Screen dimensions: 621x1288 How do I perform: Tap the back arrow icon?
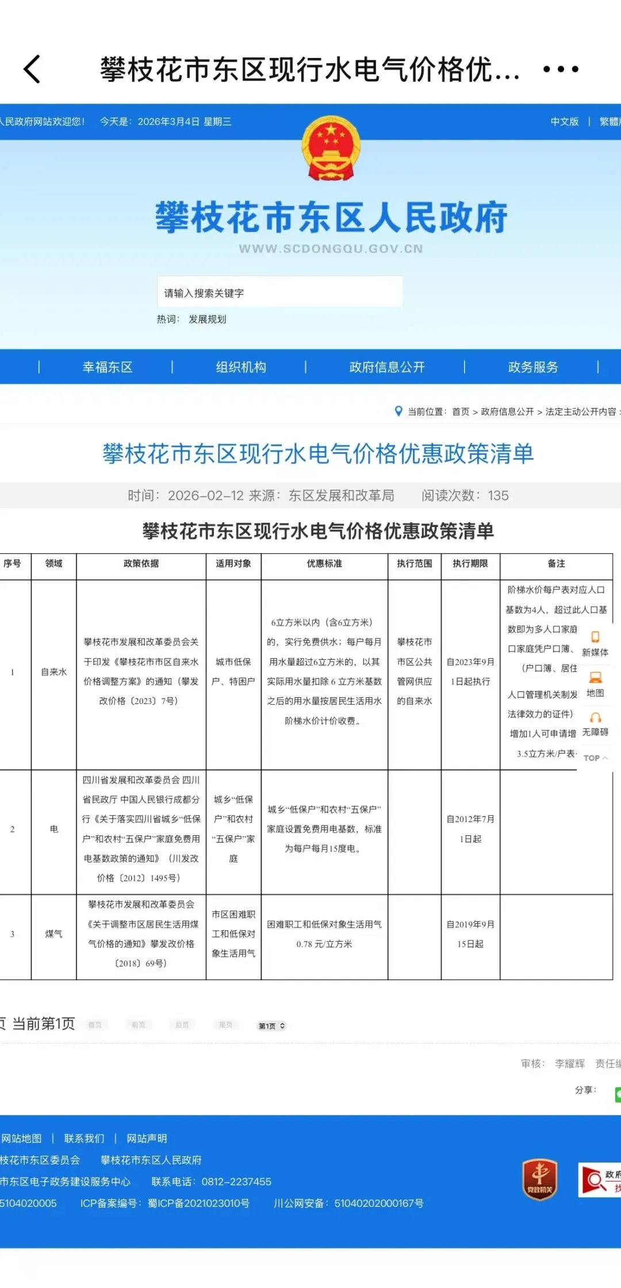click(33, 70)
